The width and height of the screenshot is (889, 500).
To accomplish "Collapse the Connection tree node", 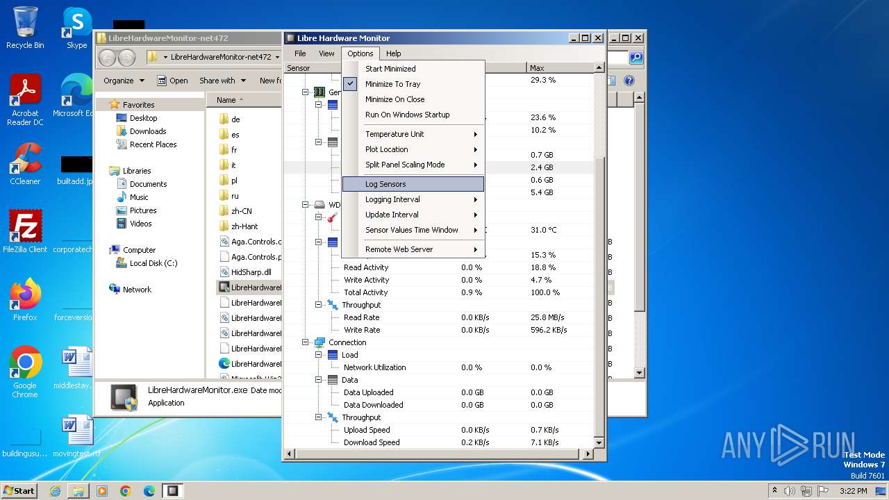I will 306,342.
